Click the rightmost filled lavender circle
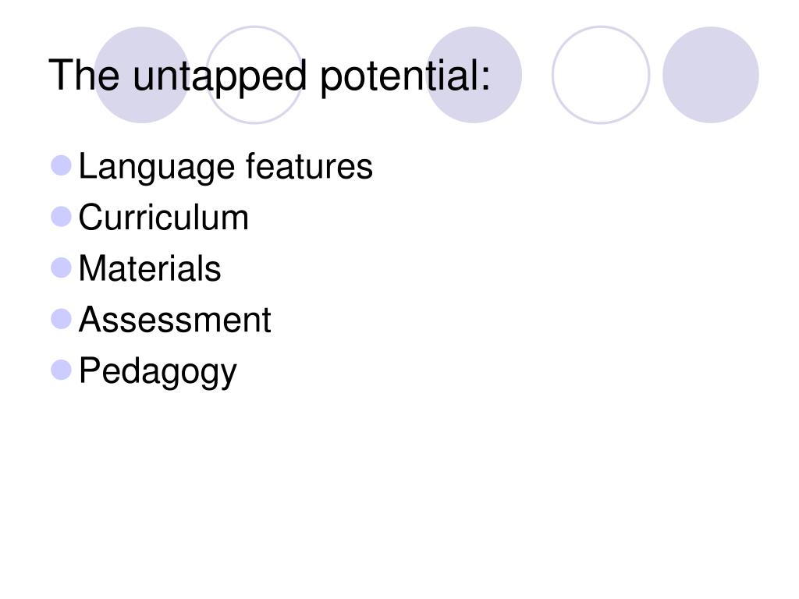799x599 pixels. point(711,75)
